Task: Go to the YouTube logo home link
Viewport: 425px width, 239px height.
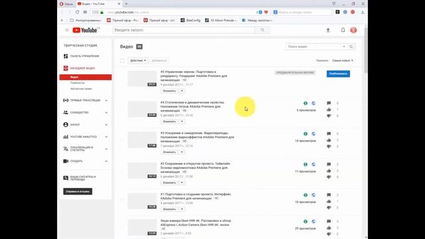Action: pos(85,30)
